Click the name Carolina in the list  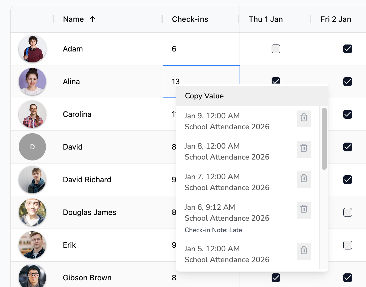tap(77, 114)
